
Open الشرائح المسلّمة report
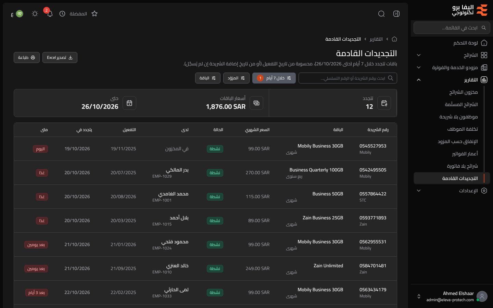point(461,104)
